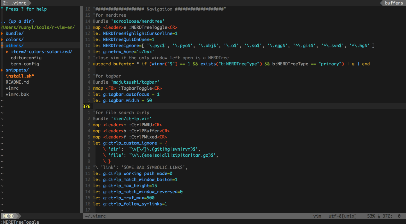Click the 'let NERDTreeHighlightCursorline=1' line
Screen dimensions: 406x224
135,33
